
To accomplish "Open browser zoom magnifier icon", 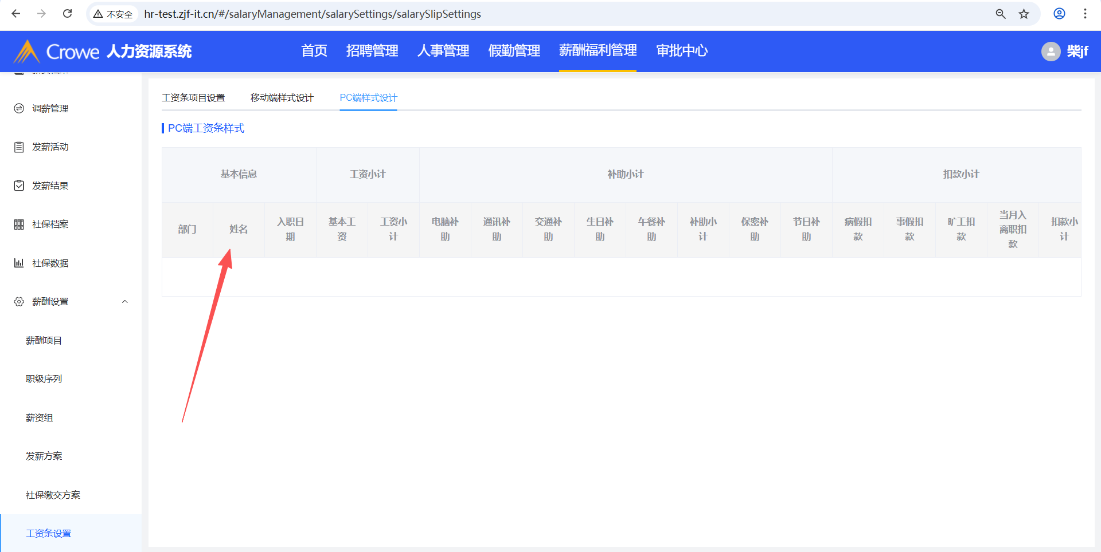I will click(1001, 14).
